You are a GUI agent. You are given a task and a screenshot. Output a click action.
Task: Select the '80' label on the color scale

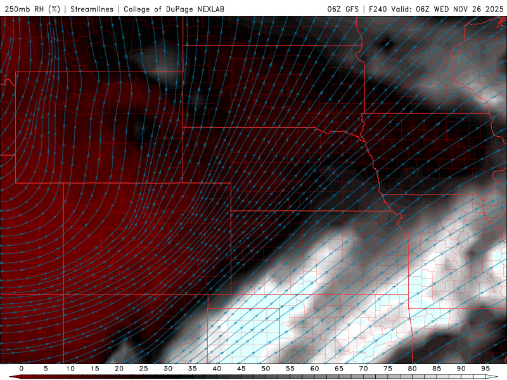(x=412, y=369)
